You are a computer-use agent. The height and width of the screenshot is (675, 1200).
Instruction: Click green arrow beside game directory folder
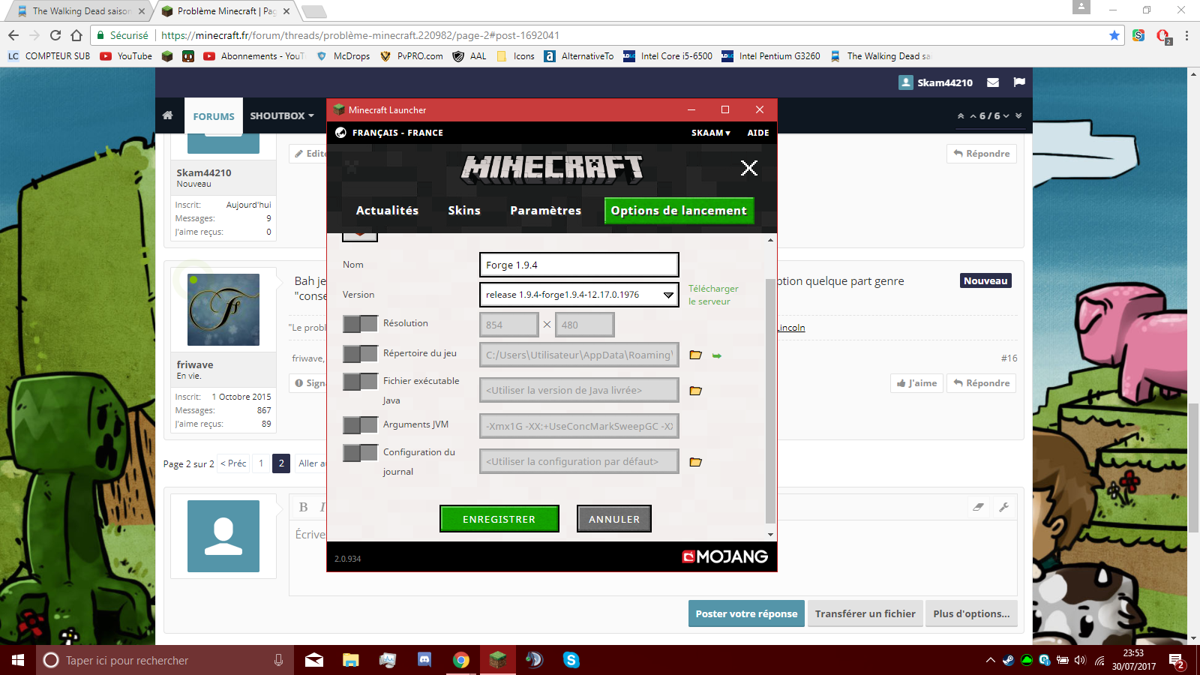click(x=717, y=355)
